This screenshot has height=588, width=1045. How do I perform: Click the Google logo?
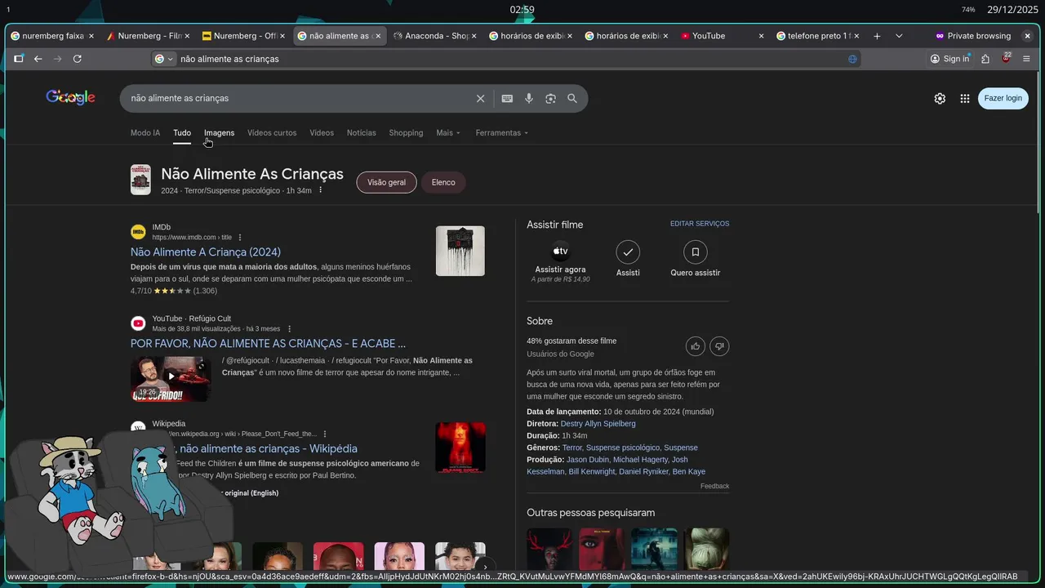(71, 98)
